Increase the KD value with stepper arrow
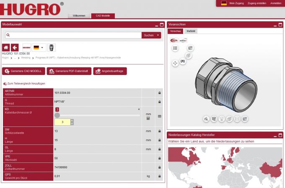 point(72,121)
